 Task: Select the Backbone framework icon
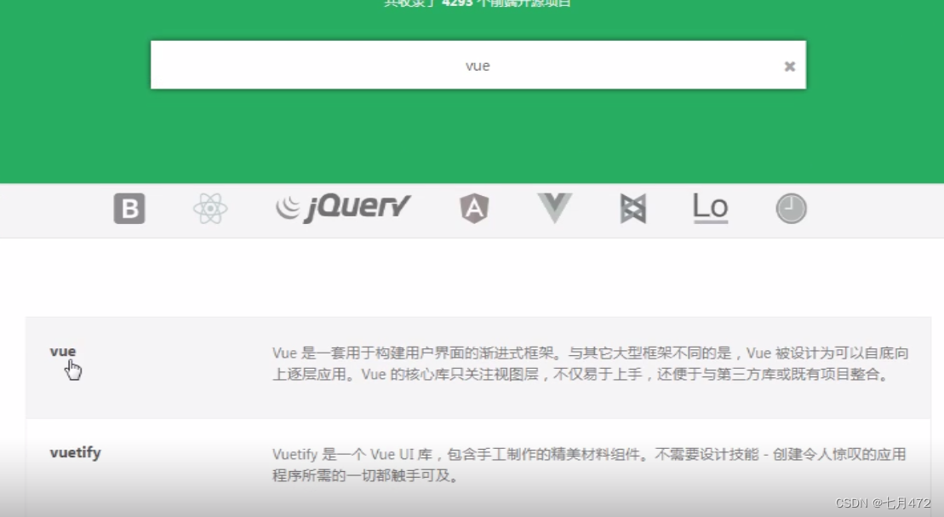632,207
